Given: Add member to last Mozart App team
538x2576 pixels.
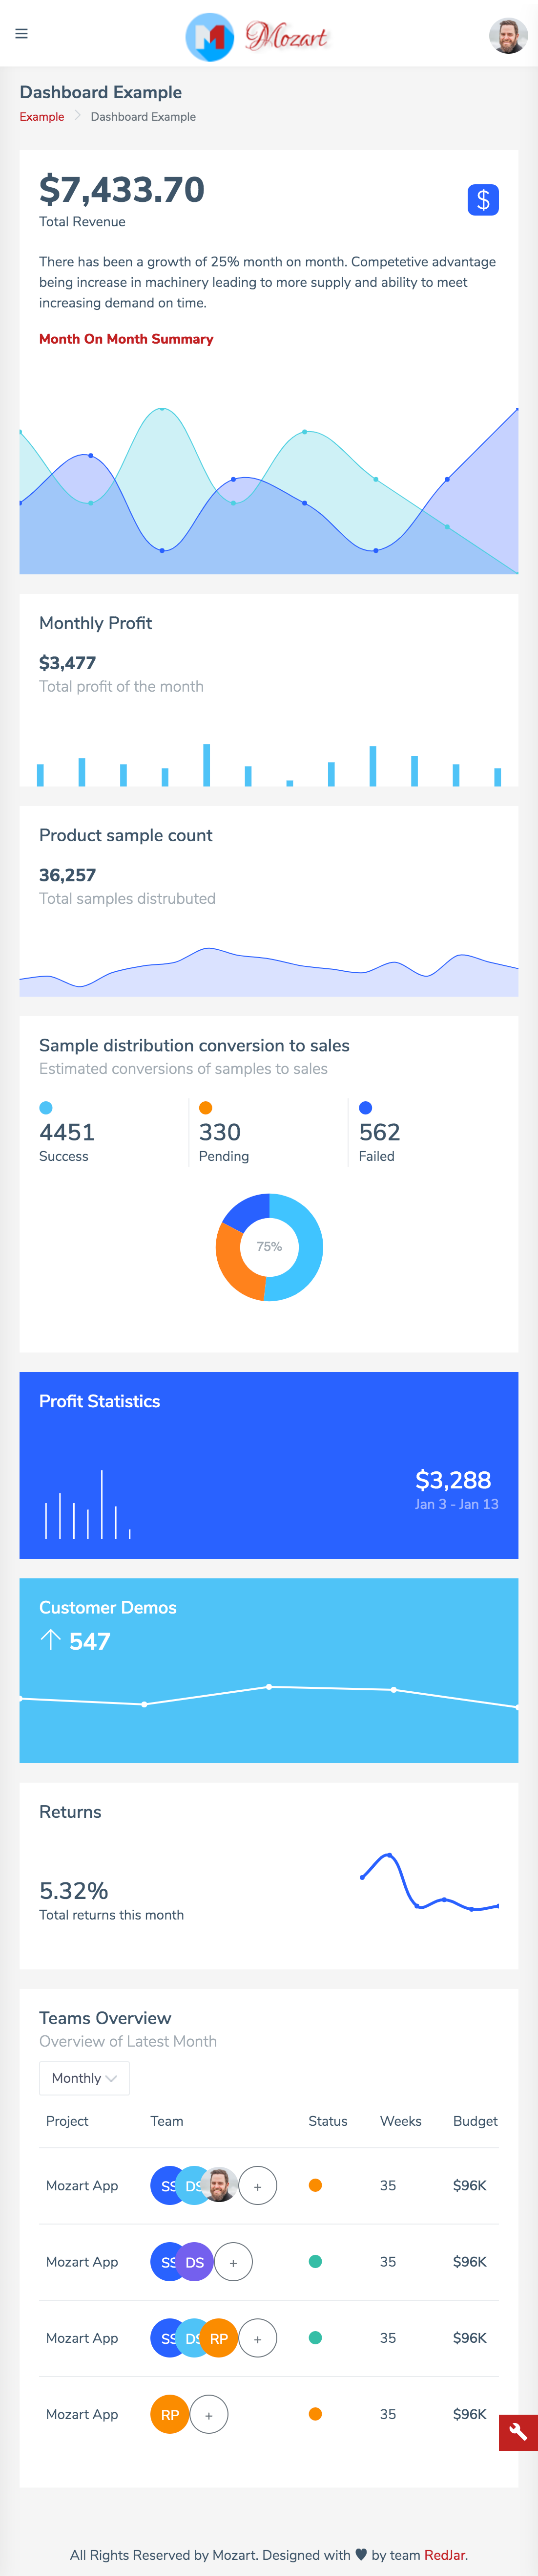Looking at the screenshot, I should pos(208,2414).
